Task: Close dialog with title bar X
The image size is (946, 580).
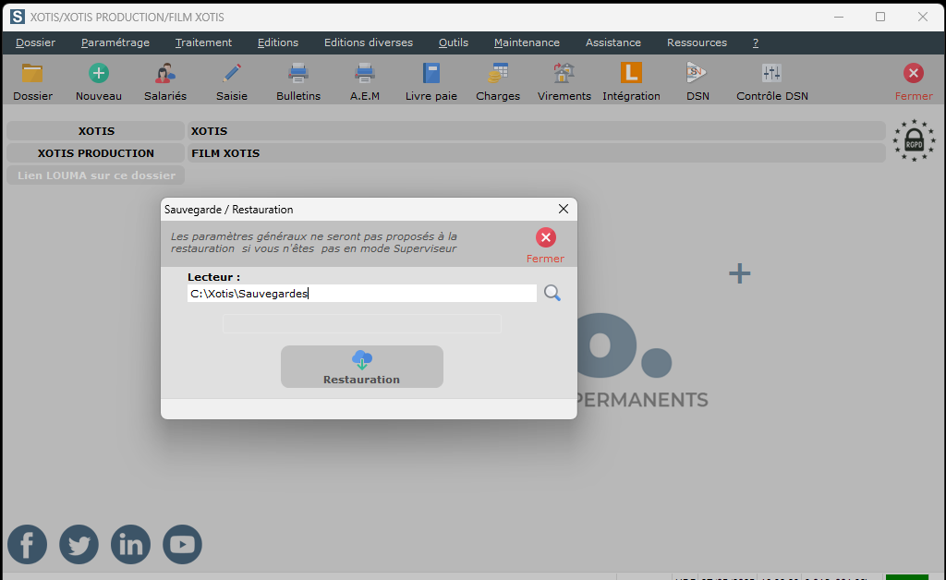Action: point(564,209)
